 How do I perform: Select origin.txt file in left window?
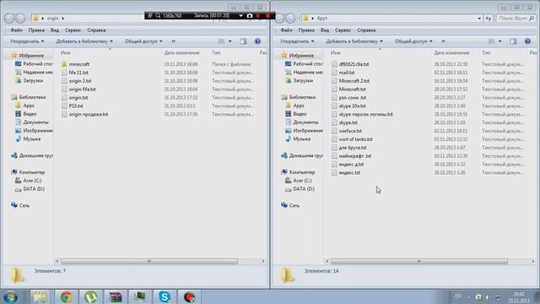point(78,98)
